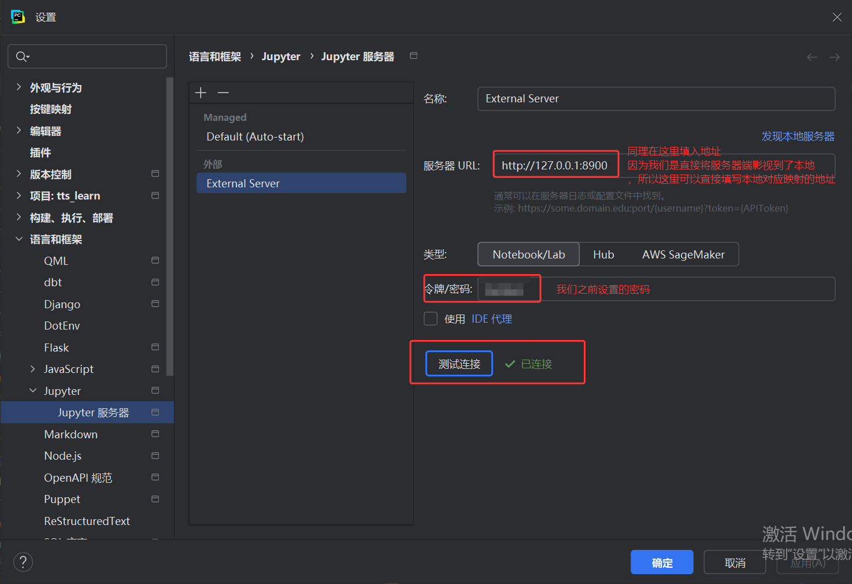The image size is (852, 584).
Task: Cancel settings with 取消 button
Action: [x=735, y=562]
